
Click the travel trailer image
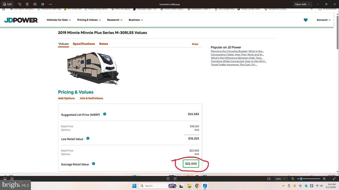pyautogui.click(x=93, y=68)
